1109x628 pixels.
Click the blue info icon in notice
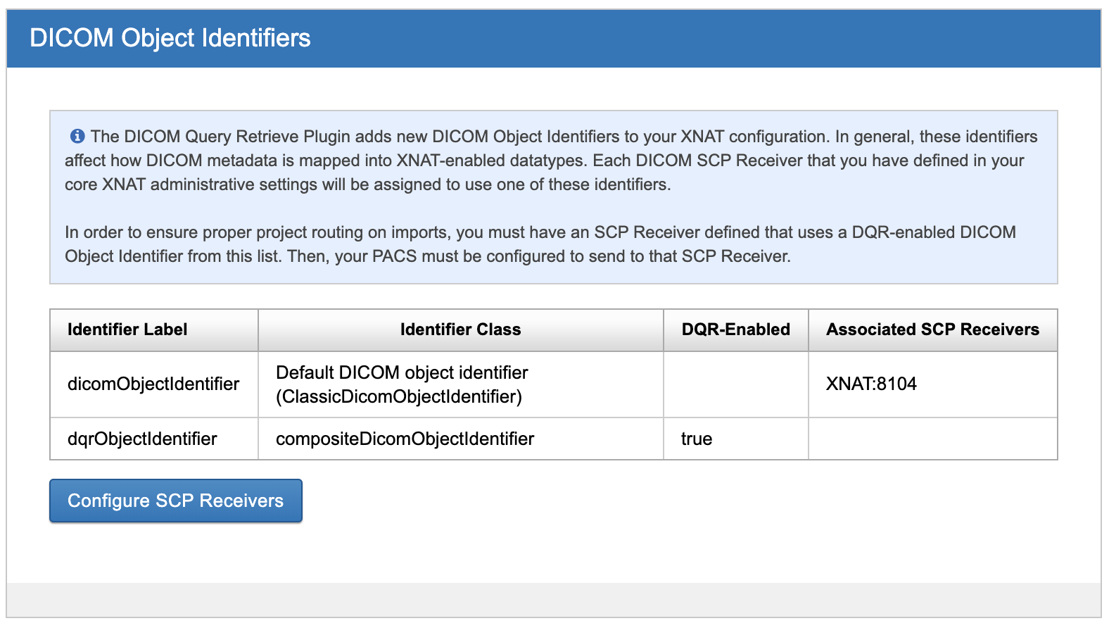(x=77, y=136)
